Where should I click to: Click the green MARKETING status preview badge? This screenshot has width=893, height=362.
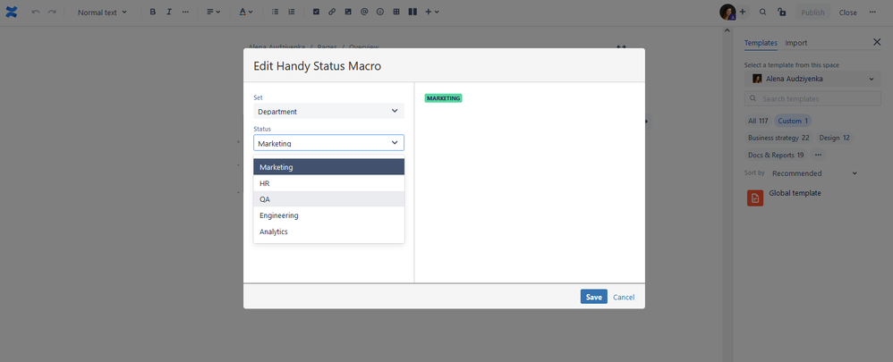point(443,98)
